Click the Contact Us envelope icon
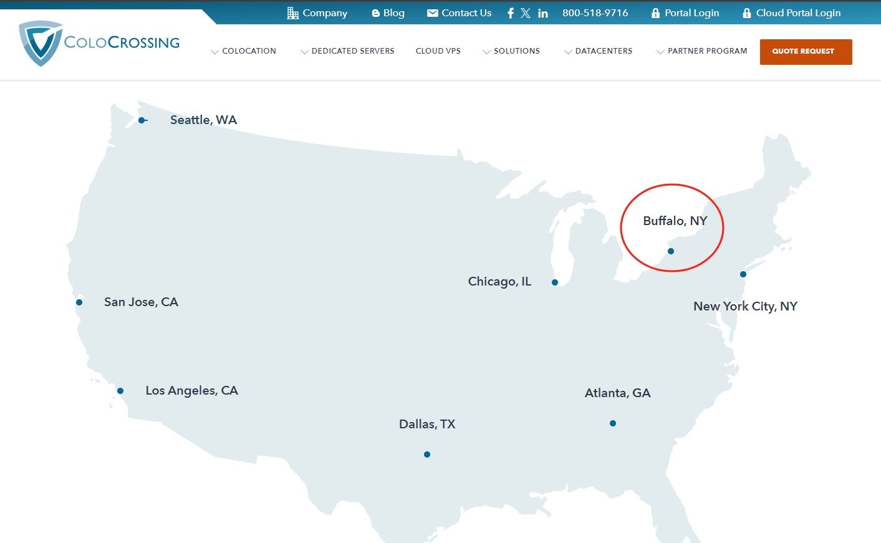 (x=433, y=13)
